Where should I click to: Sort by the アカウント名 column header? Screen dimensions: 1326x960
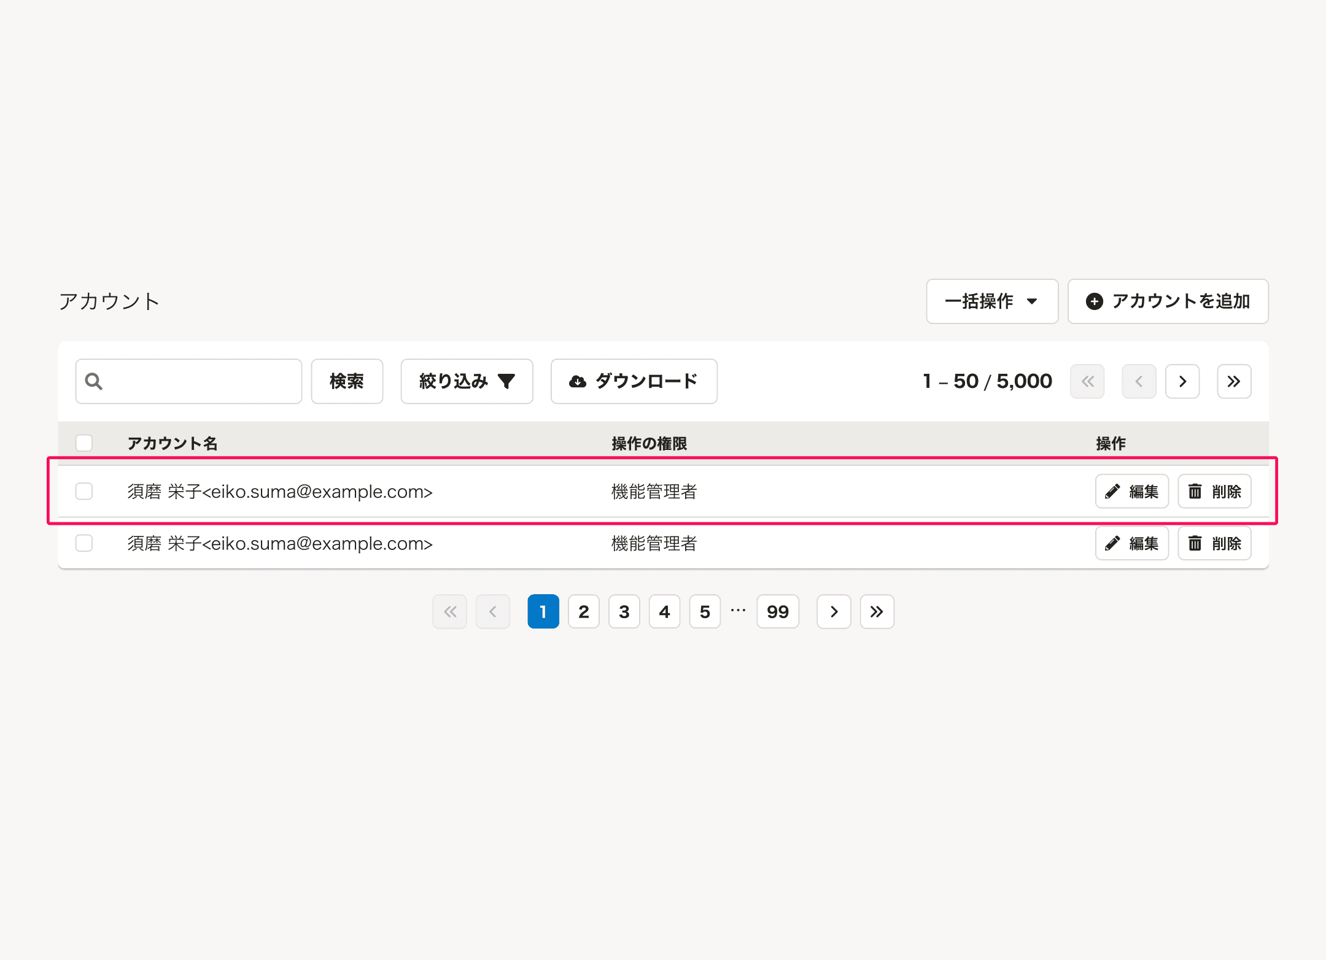point(173,443)
